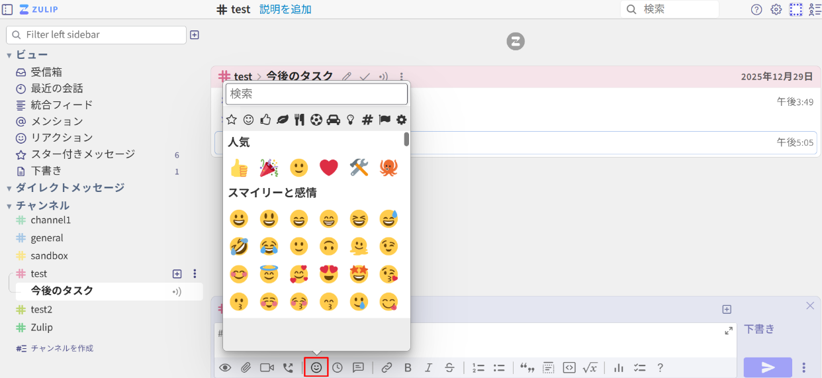Open the three-dot menu in topic header
Viewport: 822px width, 378px height.
401,77
